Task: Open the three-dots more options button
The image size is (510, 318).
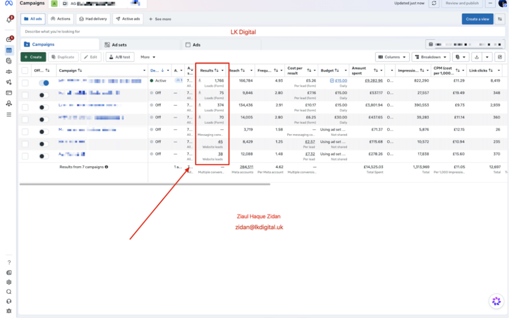Action: tap(490, 3)
